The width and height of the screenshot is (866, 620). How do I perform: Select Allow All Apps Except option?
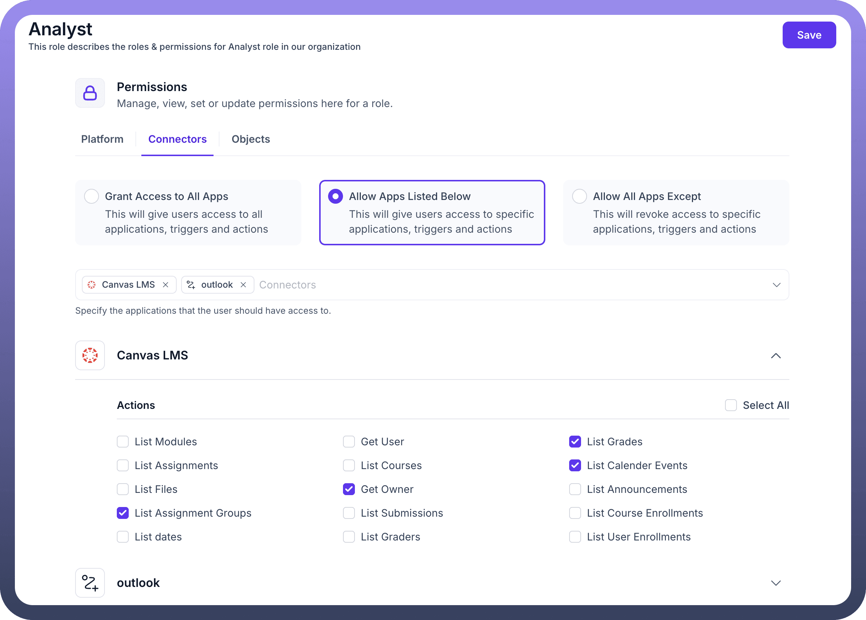click(579, 196)
